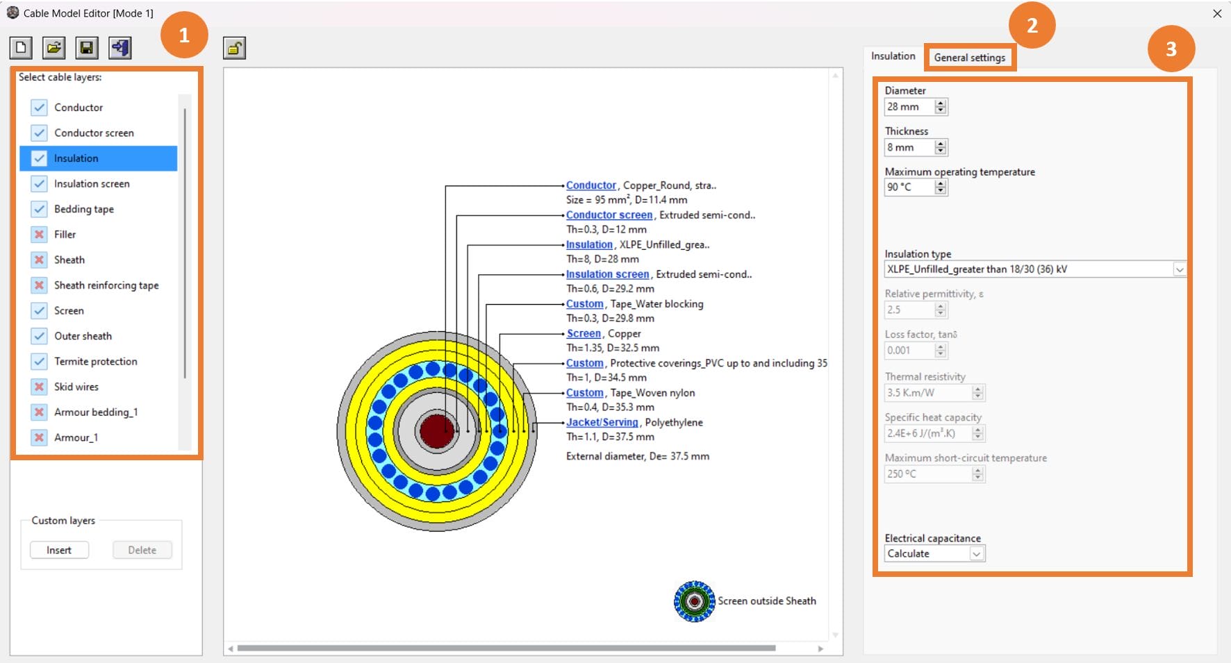Uncheck the Outer sheath layer
The image size is (1231, 663).
pos(38,335)
